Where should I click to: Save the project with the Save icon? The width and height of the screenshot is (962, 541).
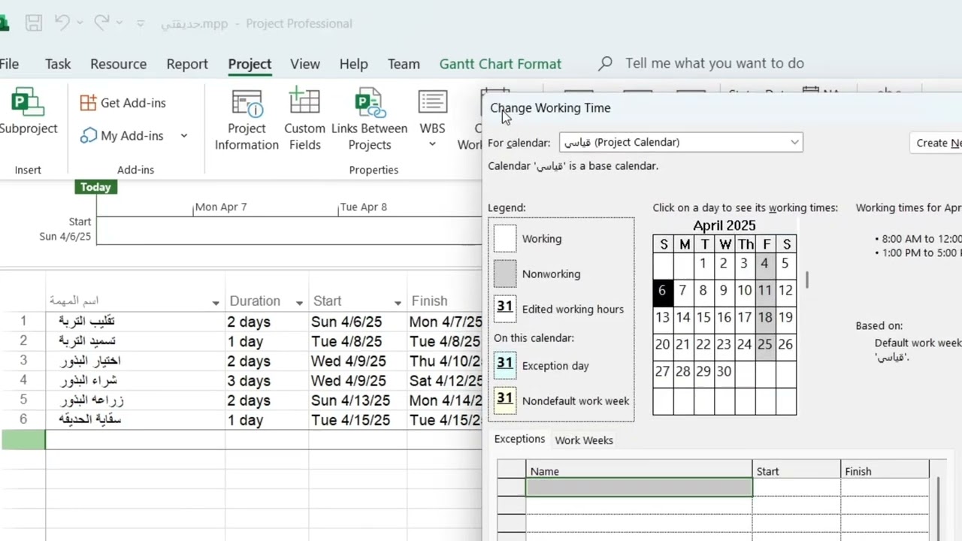click(x=33, y=23)
